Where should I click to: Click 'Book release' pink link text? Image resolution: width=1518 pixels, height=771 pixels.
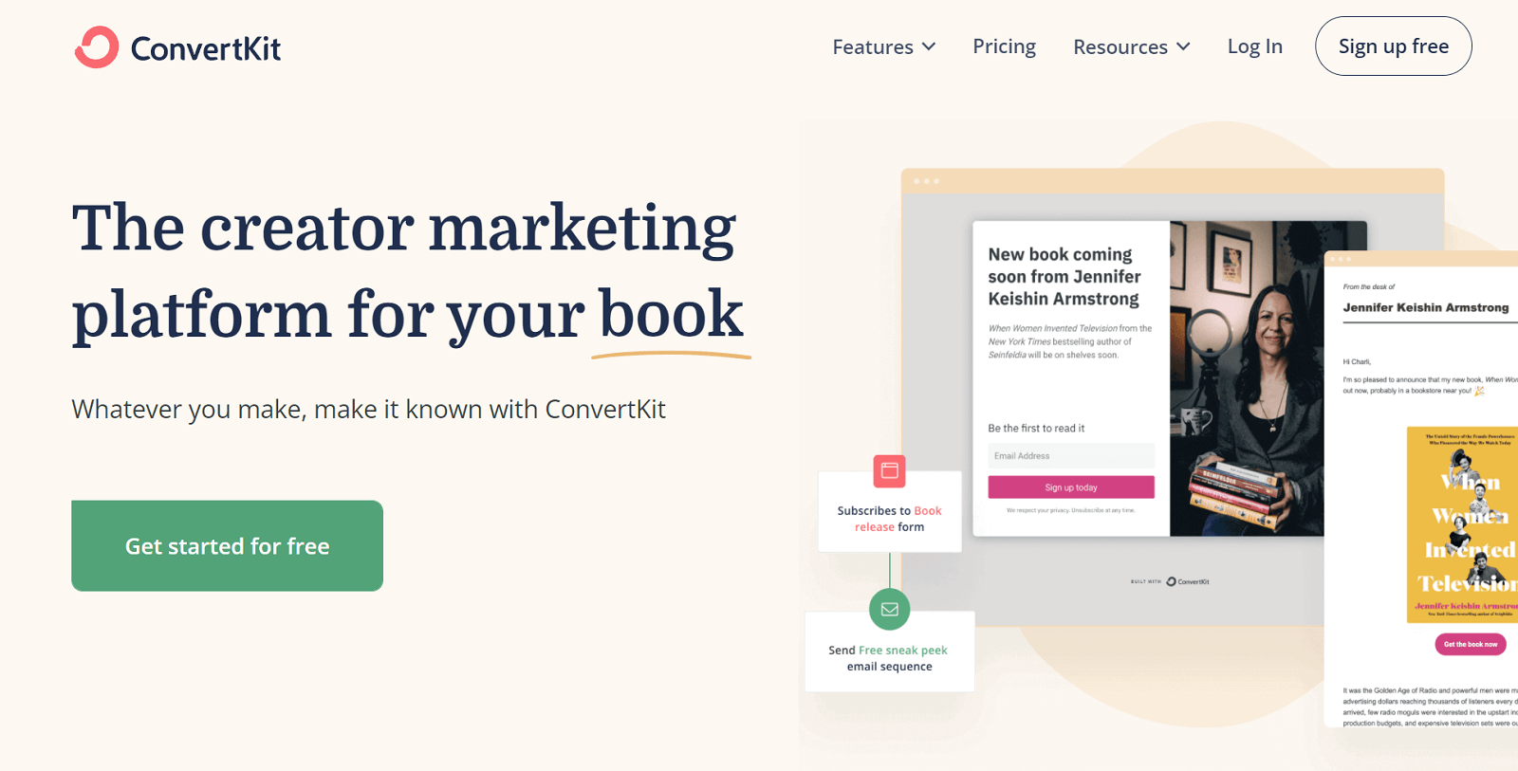coord(898,519)
